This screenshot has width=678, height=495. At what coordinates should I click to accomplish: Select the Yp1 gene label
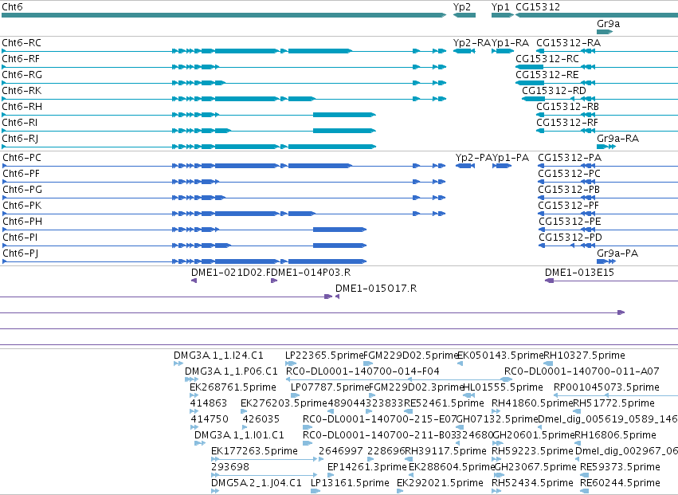click(500, 7)
